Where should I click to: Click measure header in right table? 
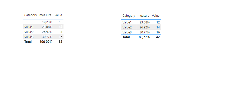[x=144, y=15]
